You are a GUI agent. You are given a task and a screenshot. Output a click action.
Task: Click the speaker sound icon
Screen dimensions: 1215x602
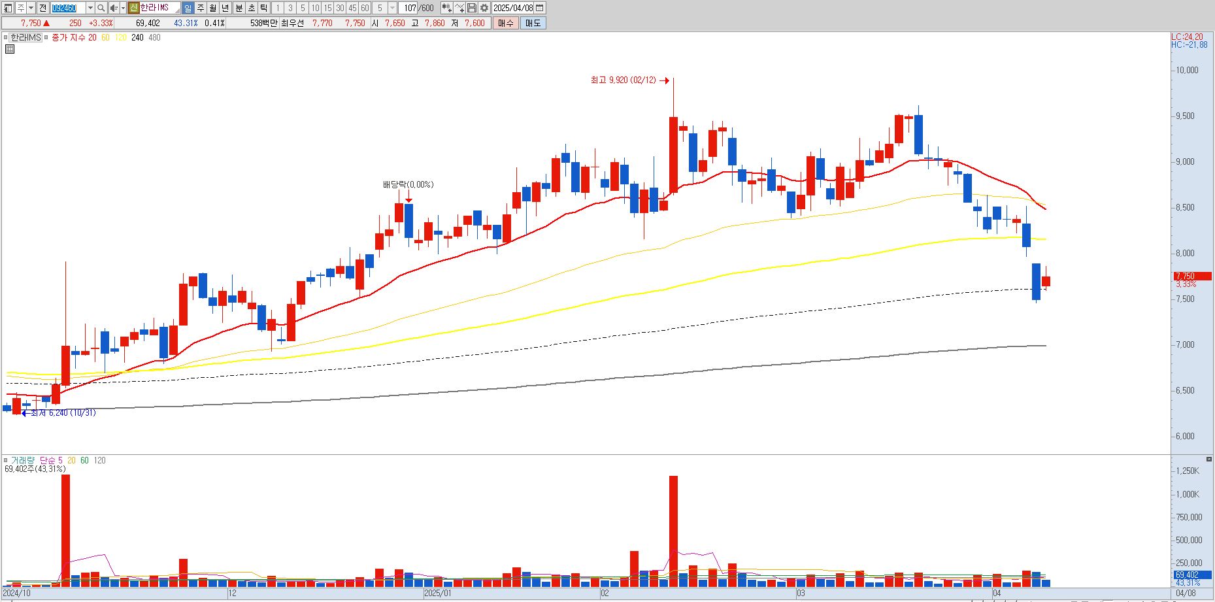(114, 8)
